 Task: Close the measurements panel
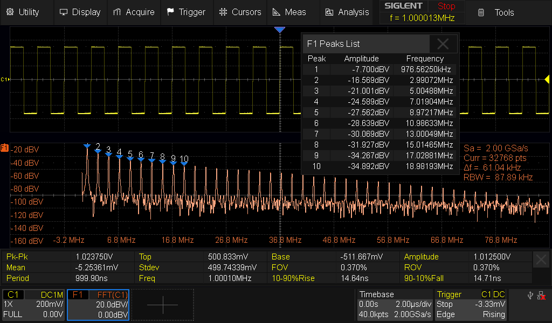point(541,261)
